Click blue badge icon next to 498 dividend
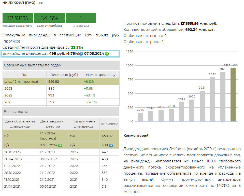The width and height of the screenshot is (244, 196). pyautogui.click(x=111, y=145)
